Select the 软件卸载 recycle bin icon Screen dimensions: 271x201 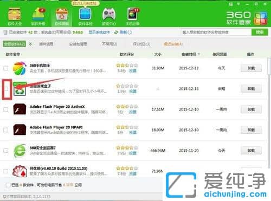(x=62, y=15)
